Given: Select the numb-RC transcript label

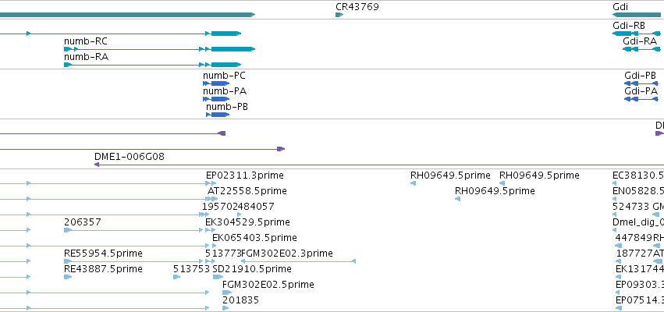Looking at the screenshot, I should [86, 41].
